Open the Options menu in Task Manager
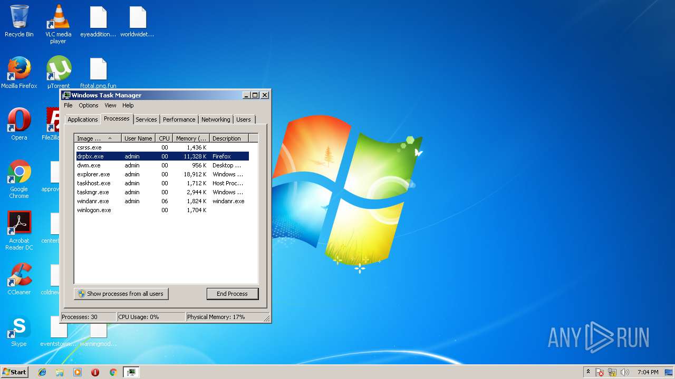675x379 pixels. pyautogui.click(x=89, y=105)
